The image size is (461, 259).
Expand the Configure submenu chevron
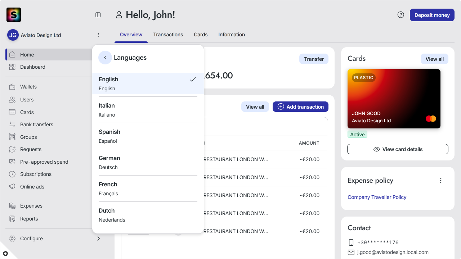(98, 238)
